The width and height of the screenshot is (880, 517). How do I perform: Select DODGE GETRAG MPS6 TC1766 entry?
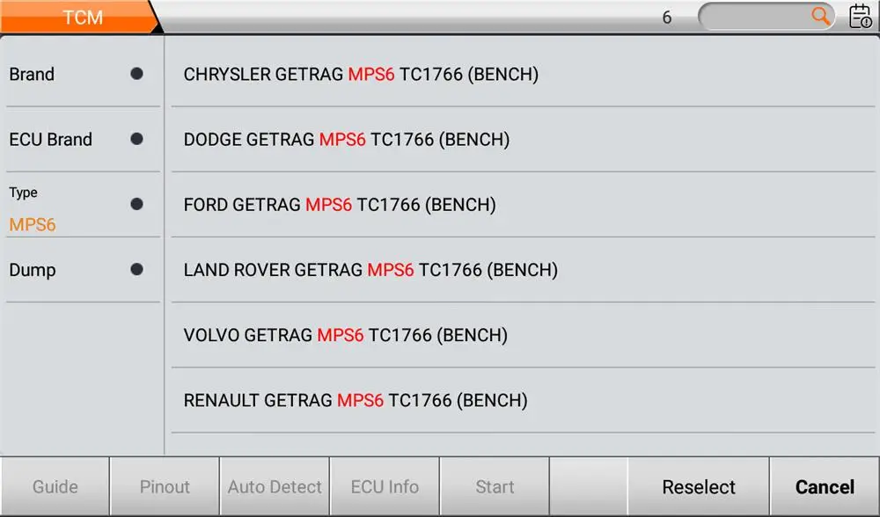point(347,140)
